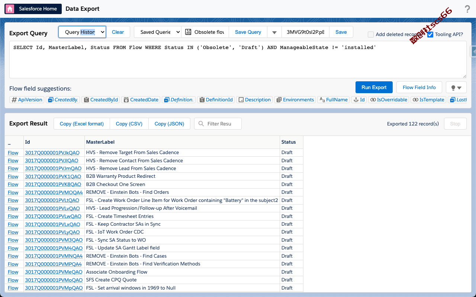
Task: Click 'Exported 122 record(s)' status text
Action: (x=413, y=124)
